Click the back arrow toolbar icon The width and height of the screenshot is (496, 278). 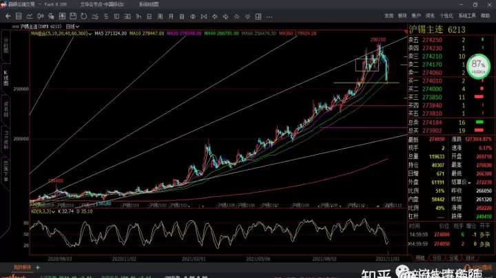[8, 16]
